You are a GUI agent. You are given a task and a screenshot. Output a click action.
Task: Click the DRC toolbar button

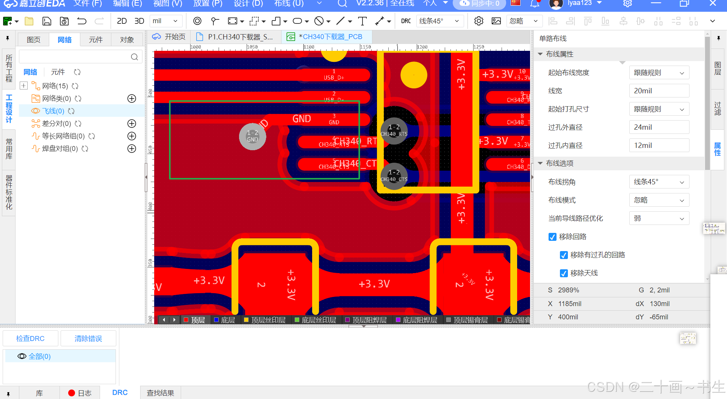pyautogui.click(x=406, y=21)
